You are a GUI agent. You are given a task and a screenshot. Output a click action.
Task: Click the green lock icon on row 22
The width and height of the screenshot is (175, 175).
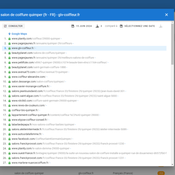pyautogui.click(x=9, y=139)
